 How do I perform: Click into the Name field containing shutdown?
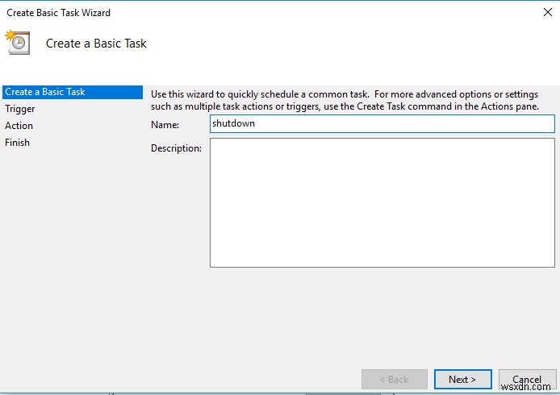pyautogui.click(x=382, y=123)
